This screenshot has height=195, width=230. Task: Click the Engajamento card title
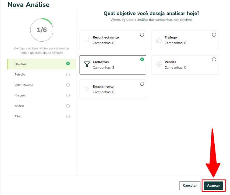(x=103, y=86)
